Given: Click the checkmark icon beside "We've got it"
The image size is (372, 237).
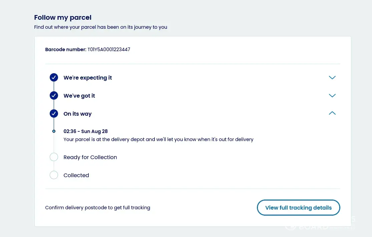Looking at the screenshot, I should click(x=54, y=96).
